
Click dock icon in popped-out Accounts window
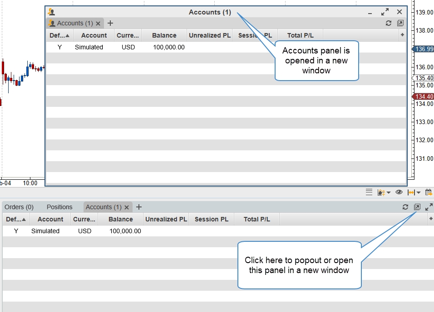400,23
